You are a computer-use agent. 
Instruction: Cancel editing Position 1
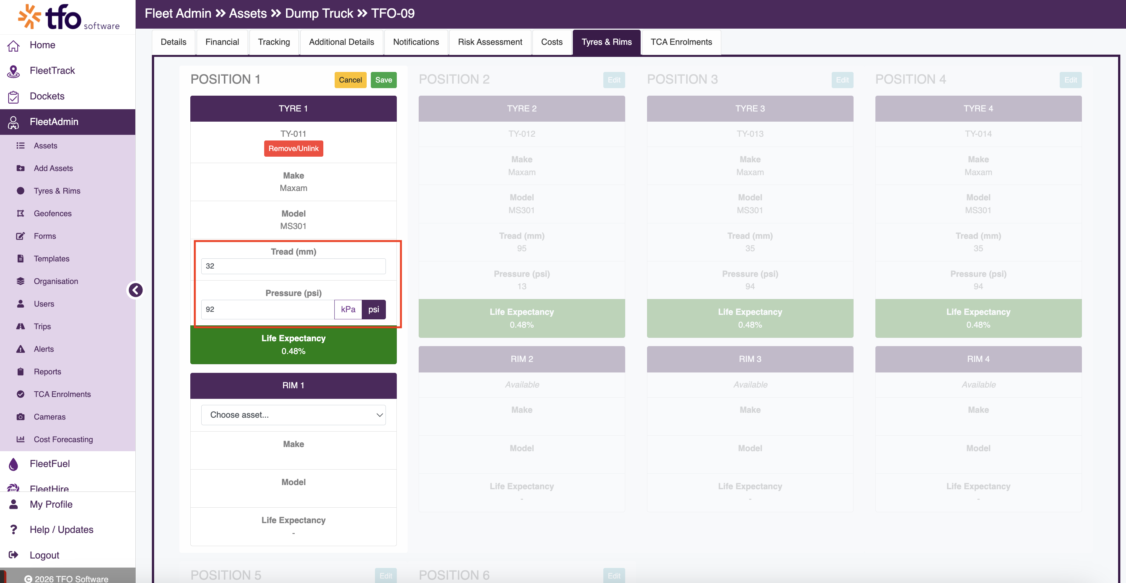[350, 80]
